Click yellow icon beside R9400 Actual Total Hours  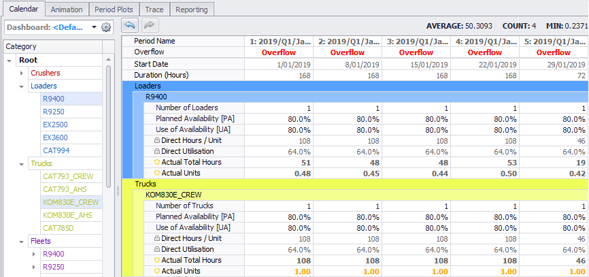coord(156,162)
